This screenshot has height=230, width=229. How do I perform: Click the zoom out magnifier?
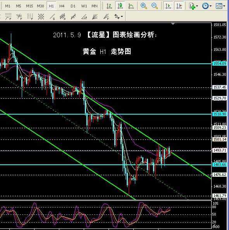(154, 6)
